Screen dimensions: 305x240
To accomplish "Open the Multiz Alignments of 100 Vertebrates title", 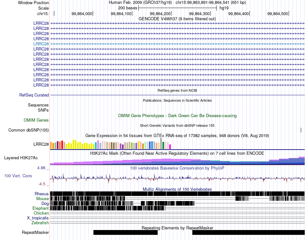I will pos(177,189).
